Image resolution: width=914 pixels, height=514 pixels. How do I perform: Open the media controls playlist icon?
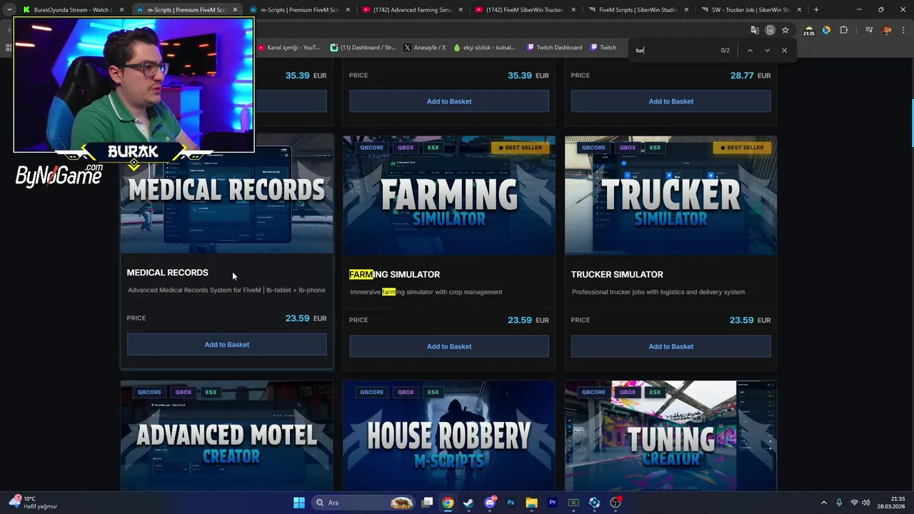(869, 30)
